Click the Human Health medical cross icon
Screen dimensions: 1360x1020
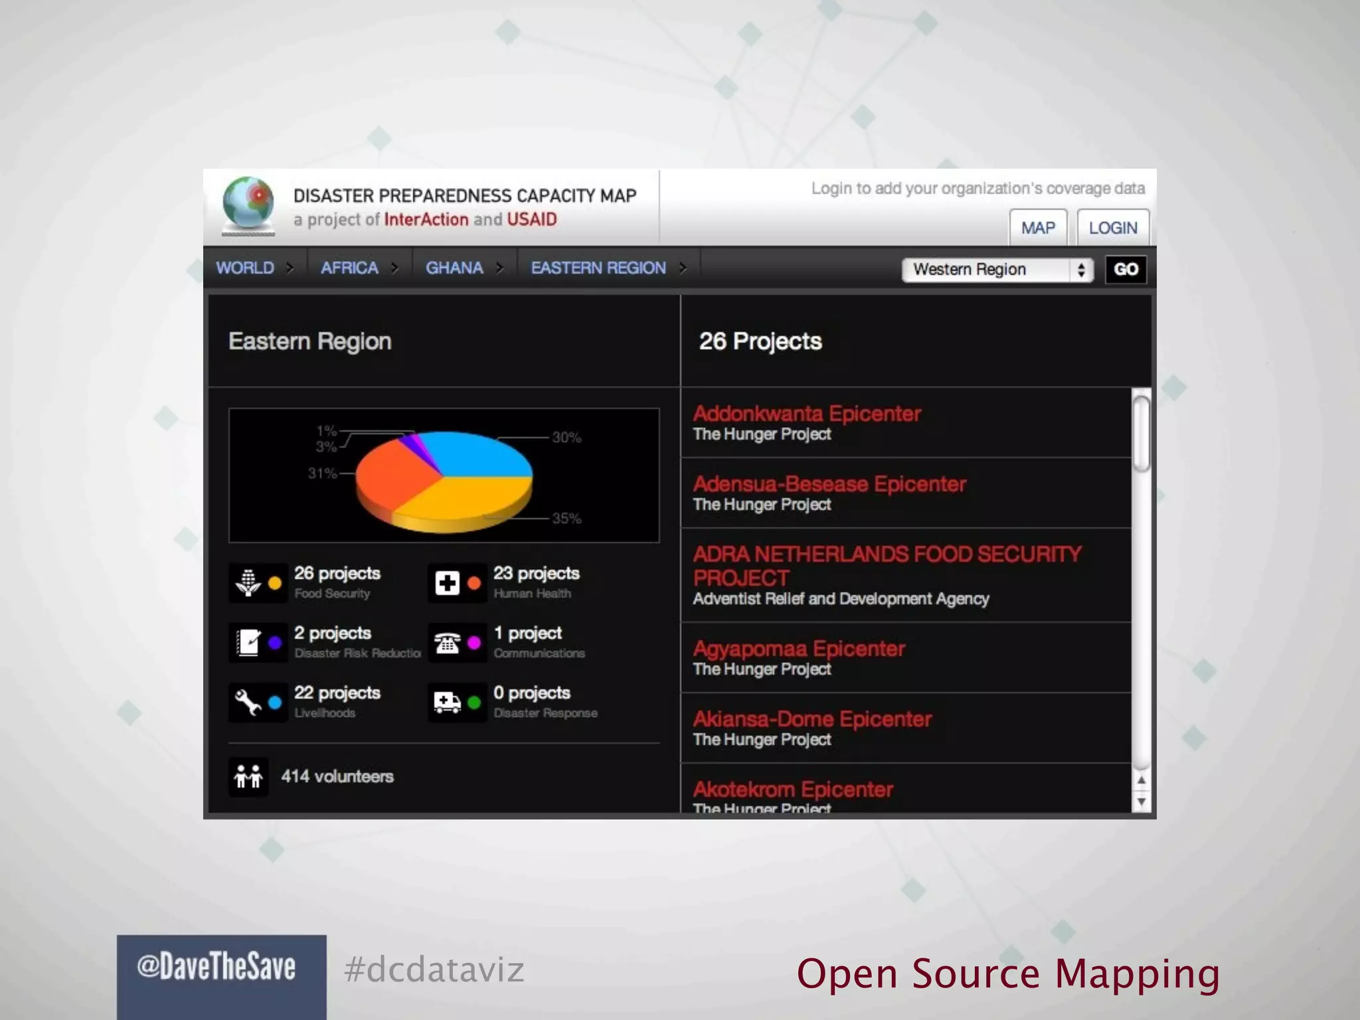[447, 583]
